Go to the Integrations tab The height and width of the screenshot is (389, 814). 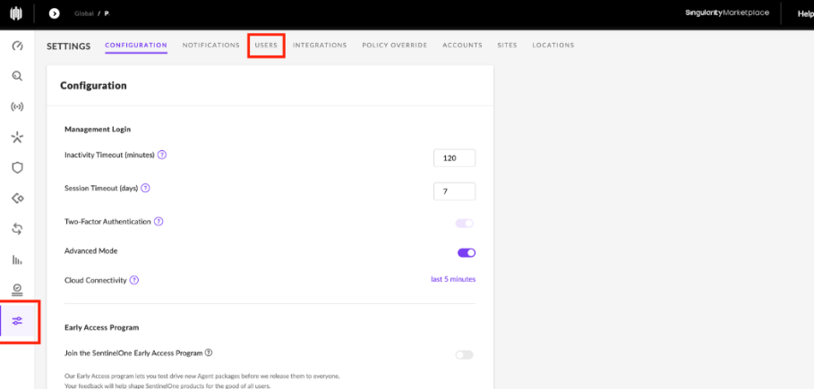pyautogui.click(x=320, y=45)
